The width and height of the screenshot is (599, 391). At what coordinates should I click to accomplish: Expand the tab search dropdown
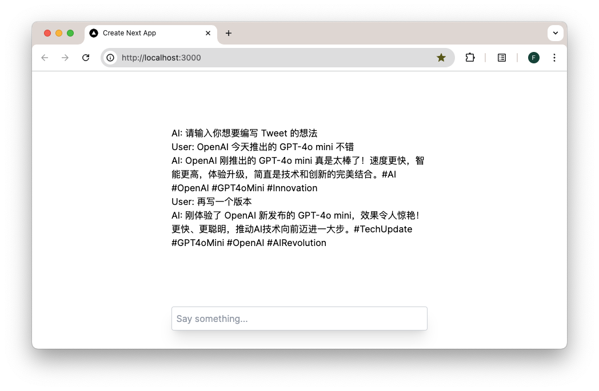(556, 33)
